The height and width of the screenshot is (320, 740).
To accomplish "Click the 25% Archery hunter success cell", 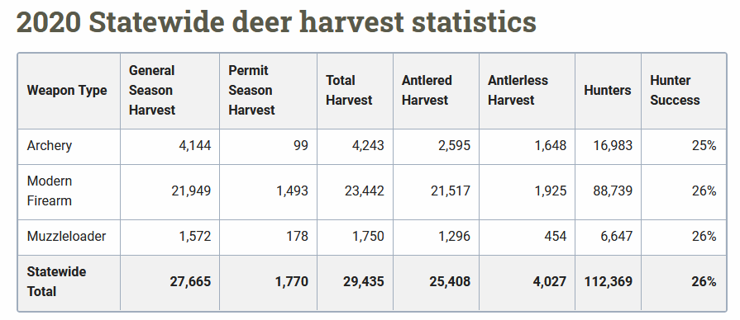I will [704, 145].
